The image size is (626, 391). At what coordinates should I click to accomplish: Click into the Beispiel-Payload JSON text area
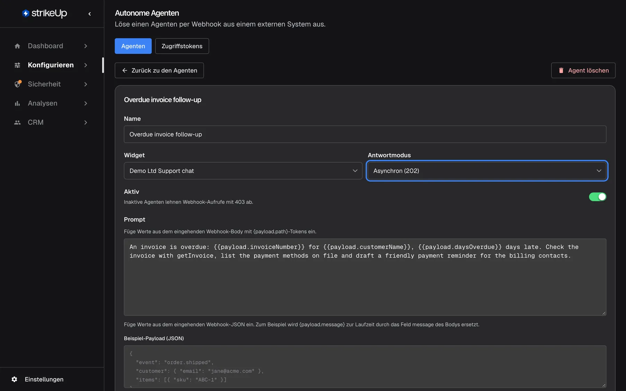[365, 367]
